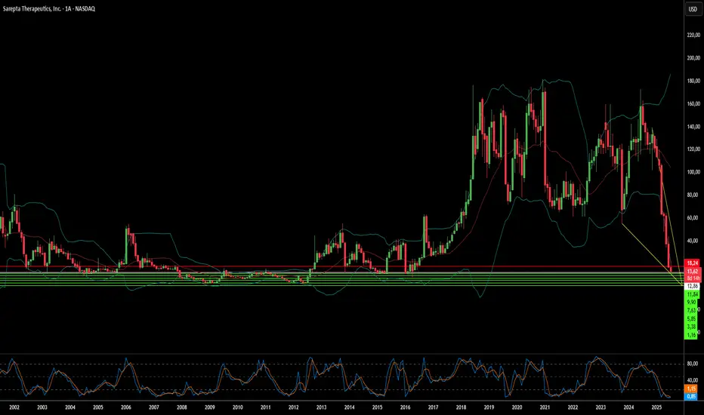Click the 2017 year label on time axis

(434, 407)
